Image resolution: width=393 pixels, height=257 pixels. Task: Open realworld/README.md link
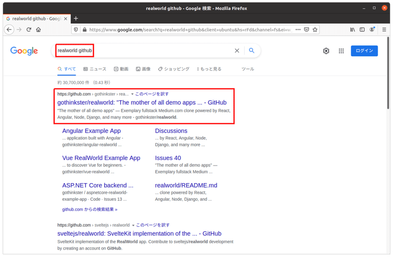click(x=186, y=186)
